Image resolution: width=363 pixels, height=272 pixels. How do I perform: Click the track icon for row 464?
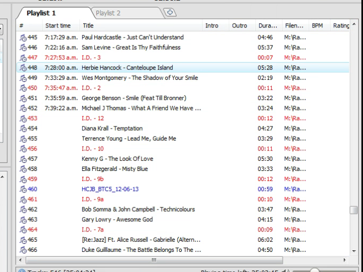23,230
